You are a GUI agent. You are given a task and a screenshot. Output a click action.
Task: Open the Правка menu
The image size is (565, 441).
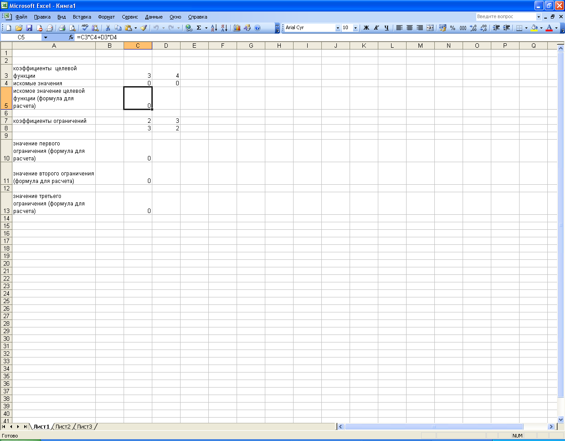pos(42,17)
